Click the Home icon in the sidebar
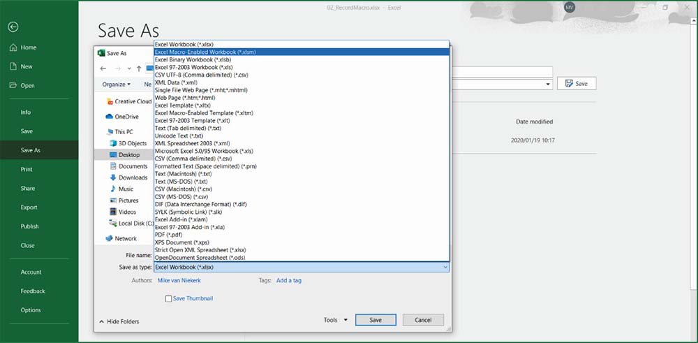698x343 pixels. [13, 48]
